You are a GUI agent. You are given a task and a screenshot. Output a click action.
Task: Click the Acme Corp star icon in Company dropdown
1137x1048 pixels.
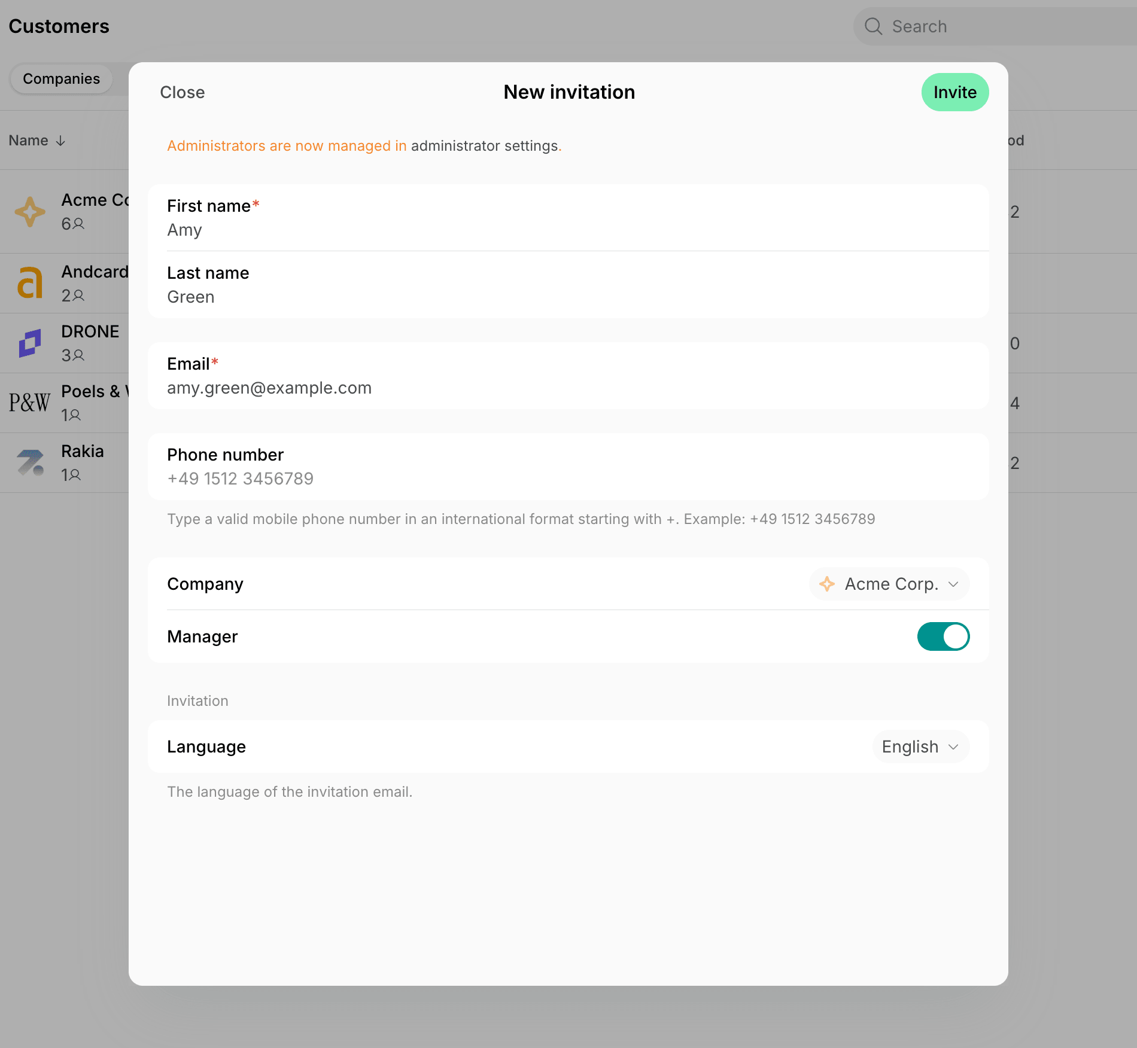pyautogui.click(x=827, y=584)
